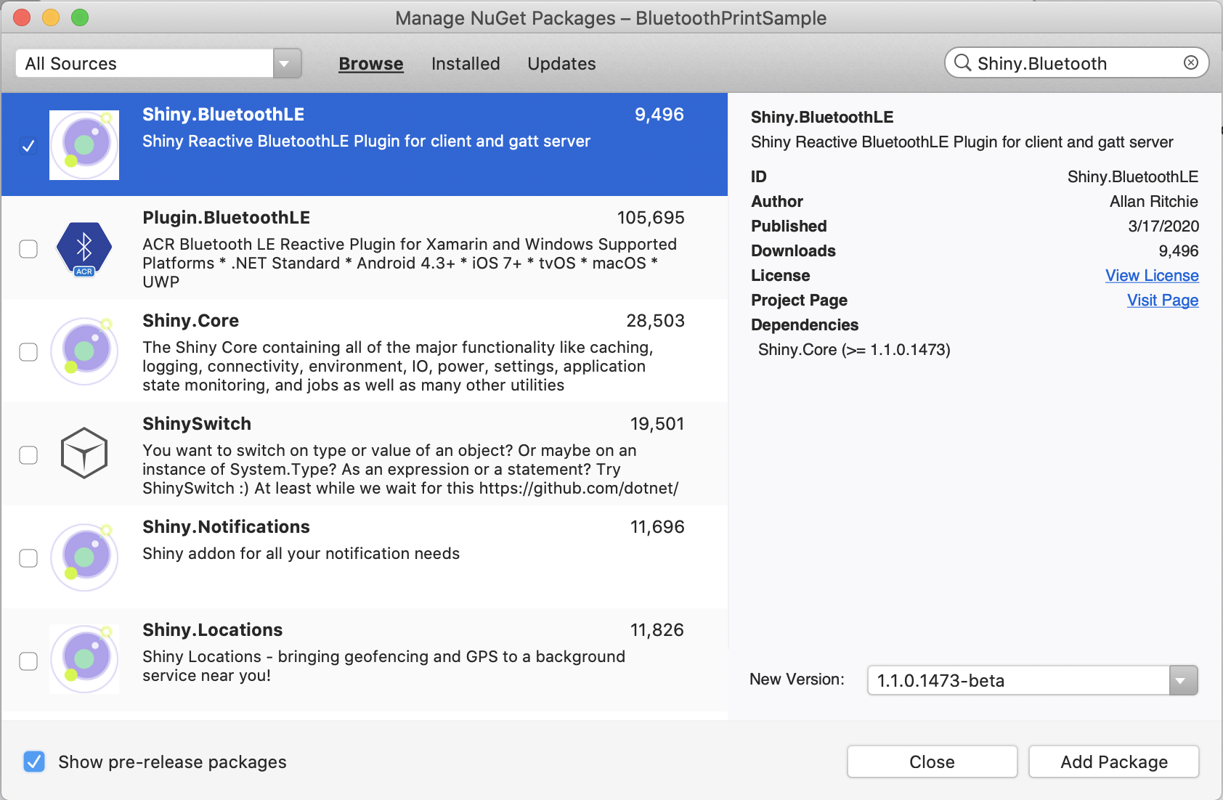Image resolution: width=1223 pixels, height=800 pixels.
Task: Click the 19,501 download count
Action: pyautogui.click(x=657, y=424)
